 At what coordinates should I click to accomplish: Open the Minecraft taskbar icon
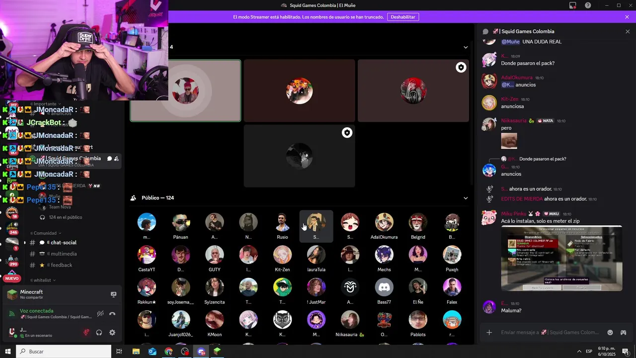click(x=217, y=352)
